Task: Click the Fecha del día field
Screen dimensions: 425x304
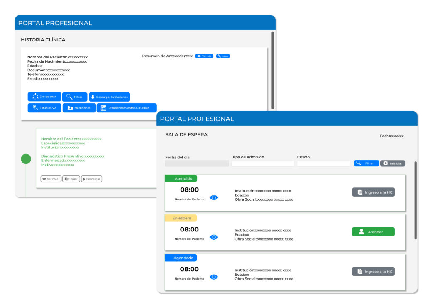Action: coord(197,163)
